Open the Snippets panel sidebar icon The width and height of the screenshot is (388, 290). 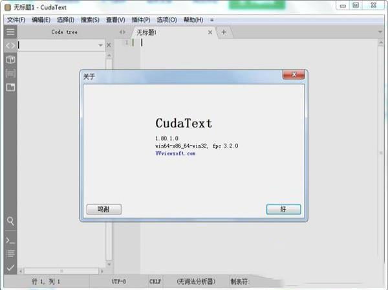coord(10,73)
